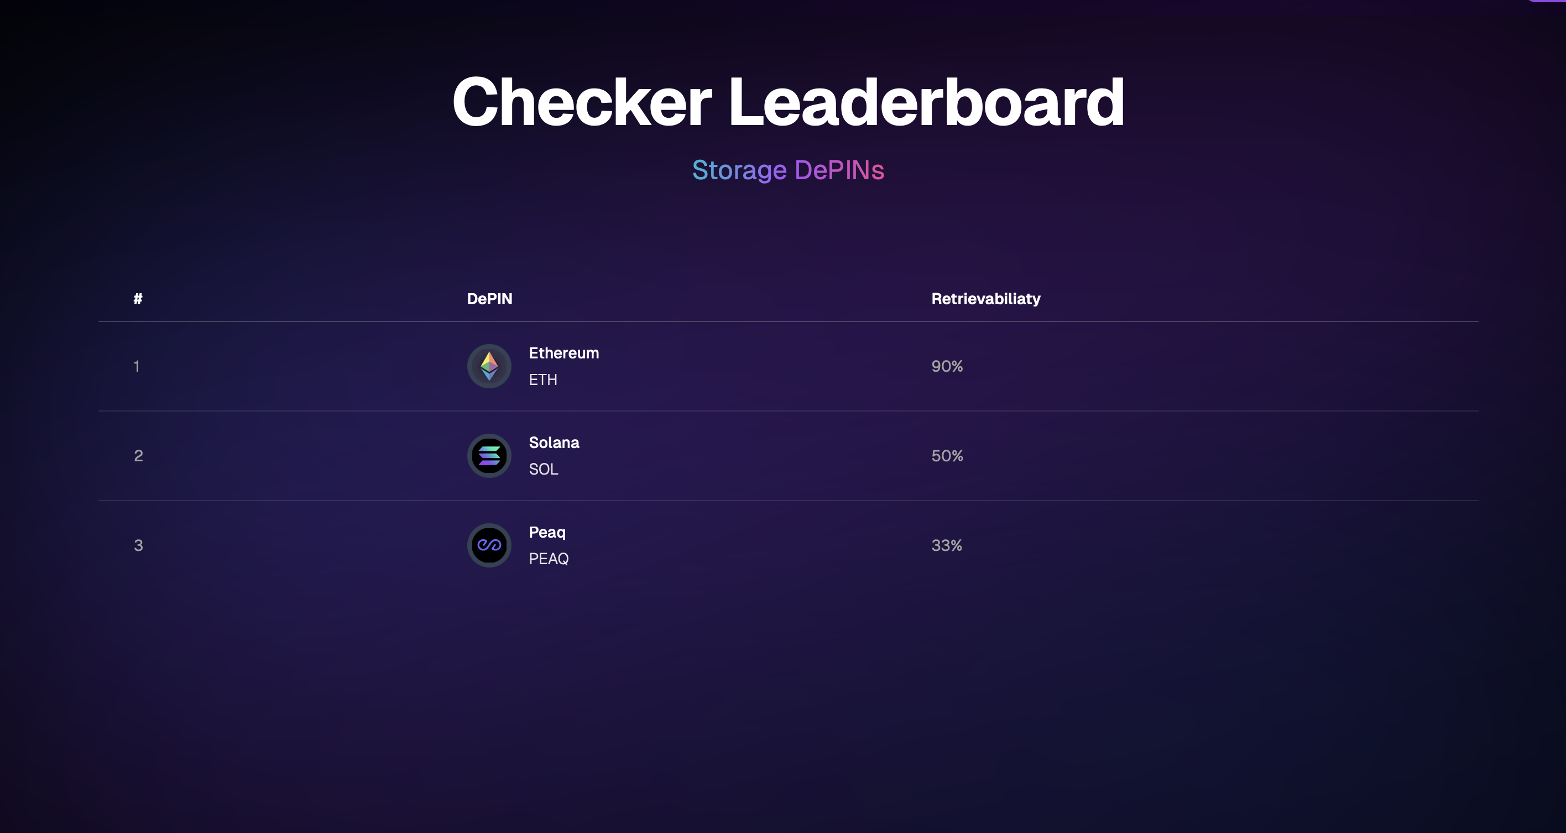The height and width of the screenshot is (833, 1566).
Task: Click the Ethereum logo icon
Action: point(489,366)
